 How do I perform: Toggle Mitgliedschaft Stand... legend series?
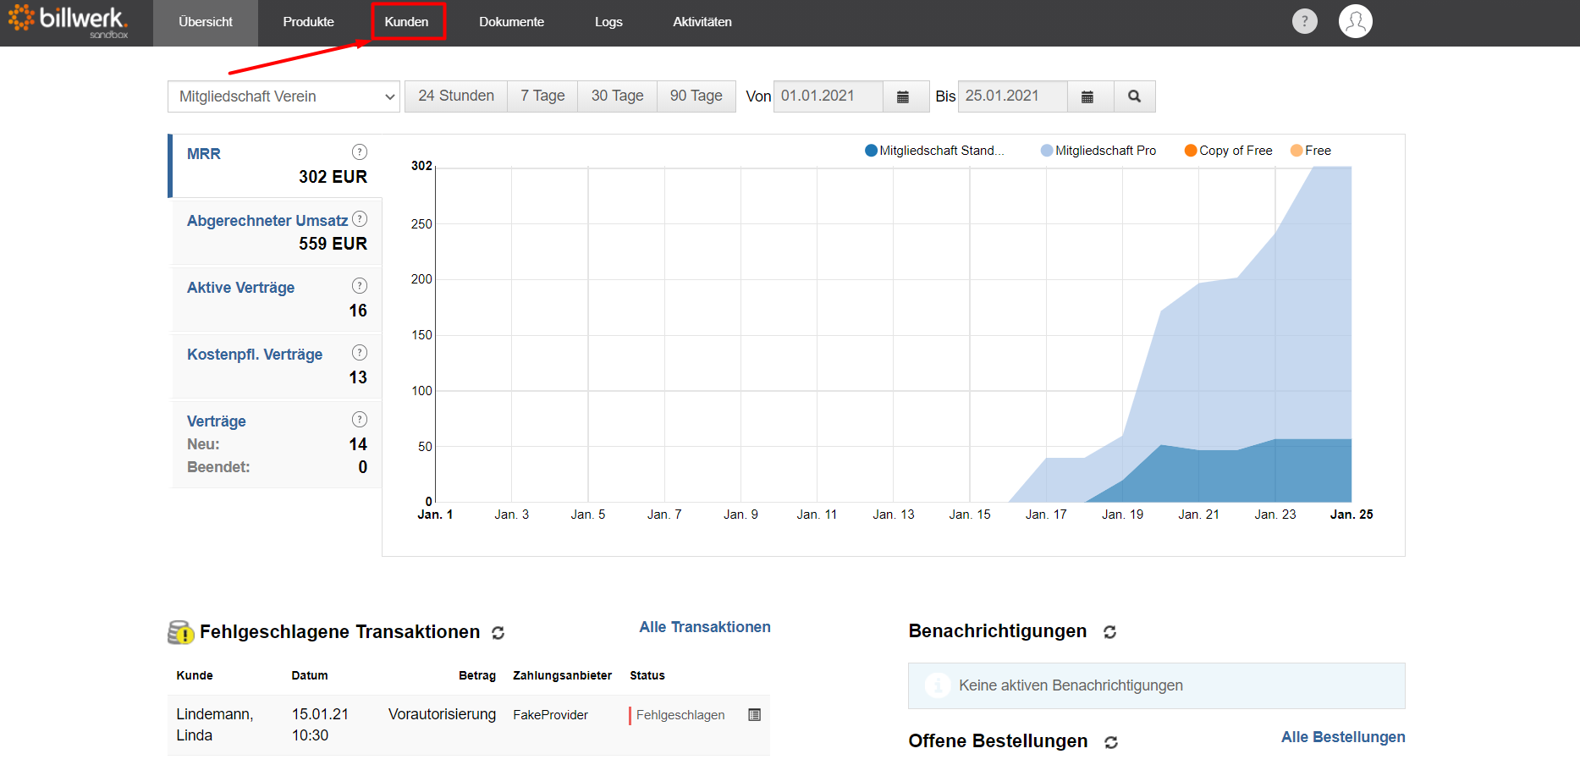pyautogui.click(x=934, y=151)
